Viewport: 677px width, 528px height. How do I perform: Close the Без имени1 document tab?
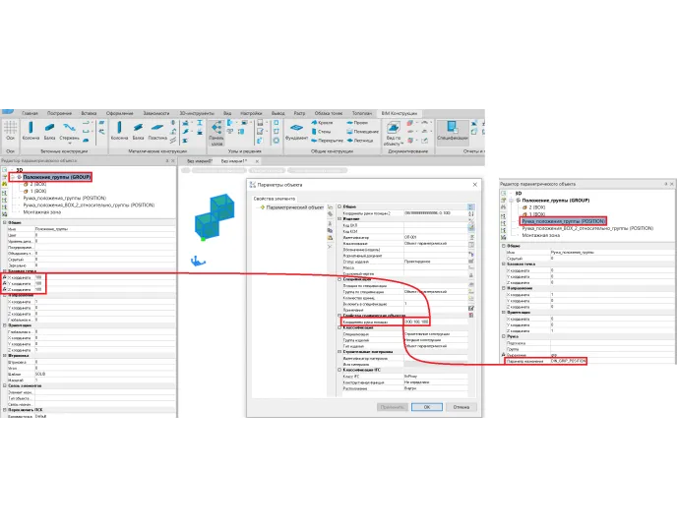(x=257, y=161)
